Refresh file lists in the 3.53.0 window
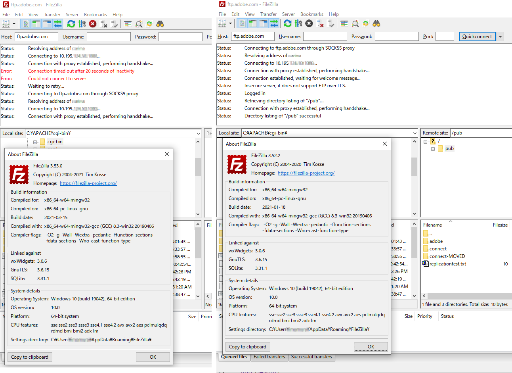The image size is (512, 373). tap(71, 24)
